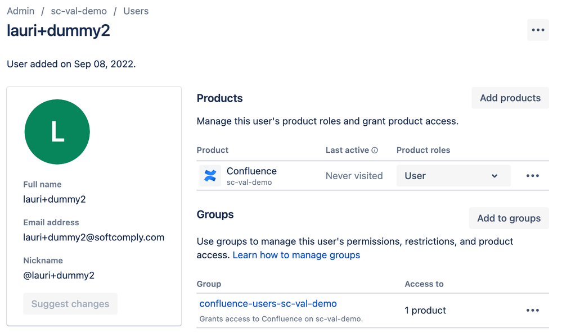Open the User product roles dropdown

453,176
